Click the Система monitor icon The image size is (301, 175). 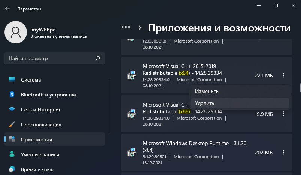[x=12, y=79]
